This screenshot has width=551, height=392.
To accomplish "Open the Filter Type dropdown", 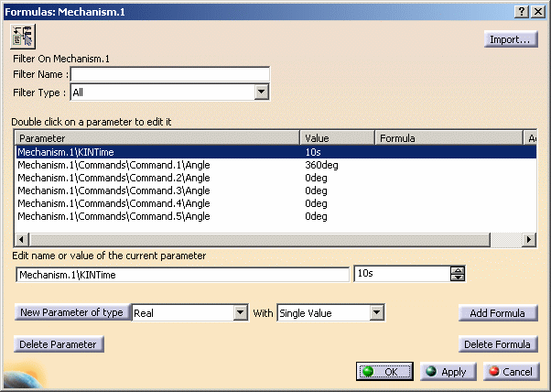I will (261, 93).
